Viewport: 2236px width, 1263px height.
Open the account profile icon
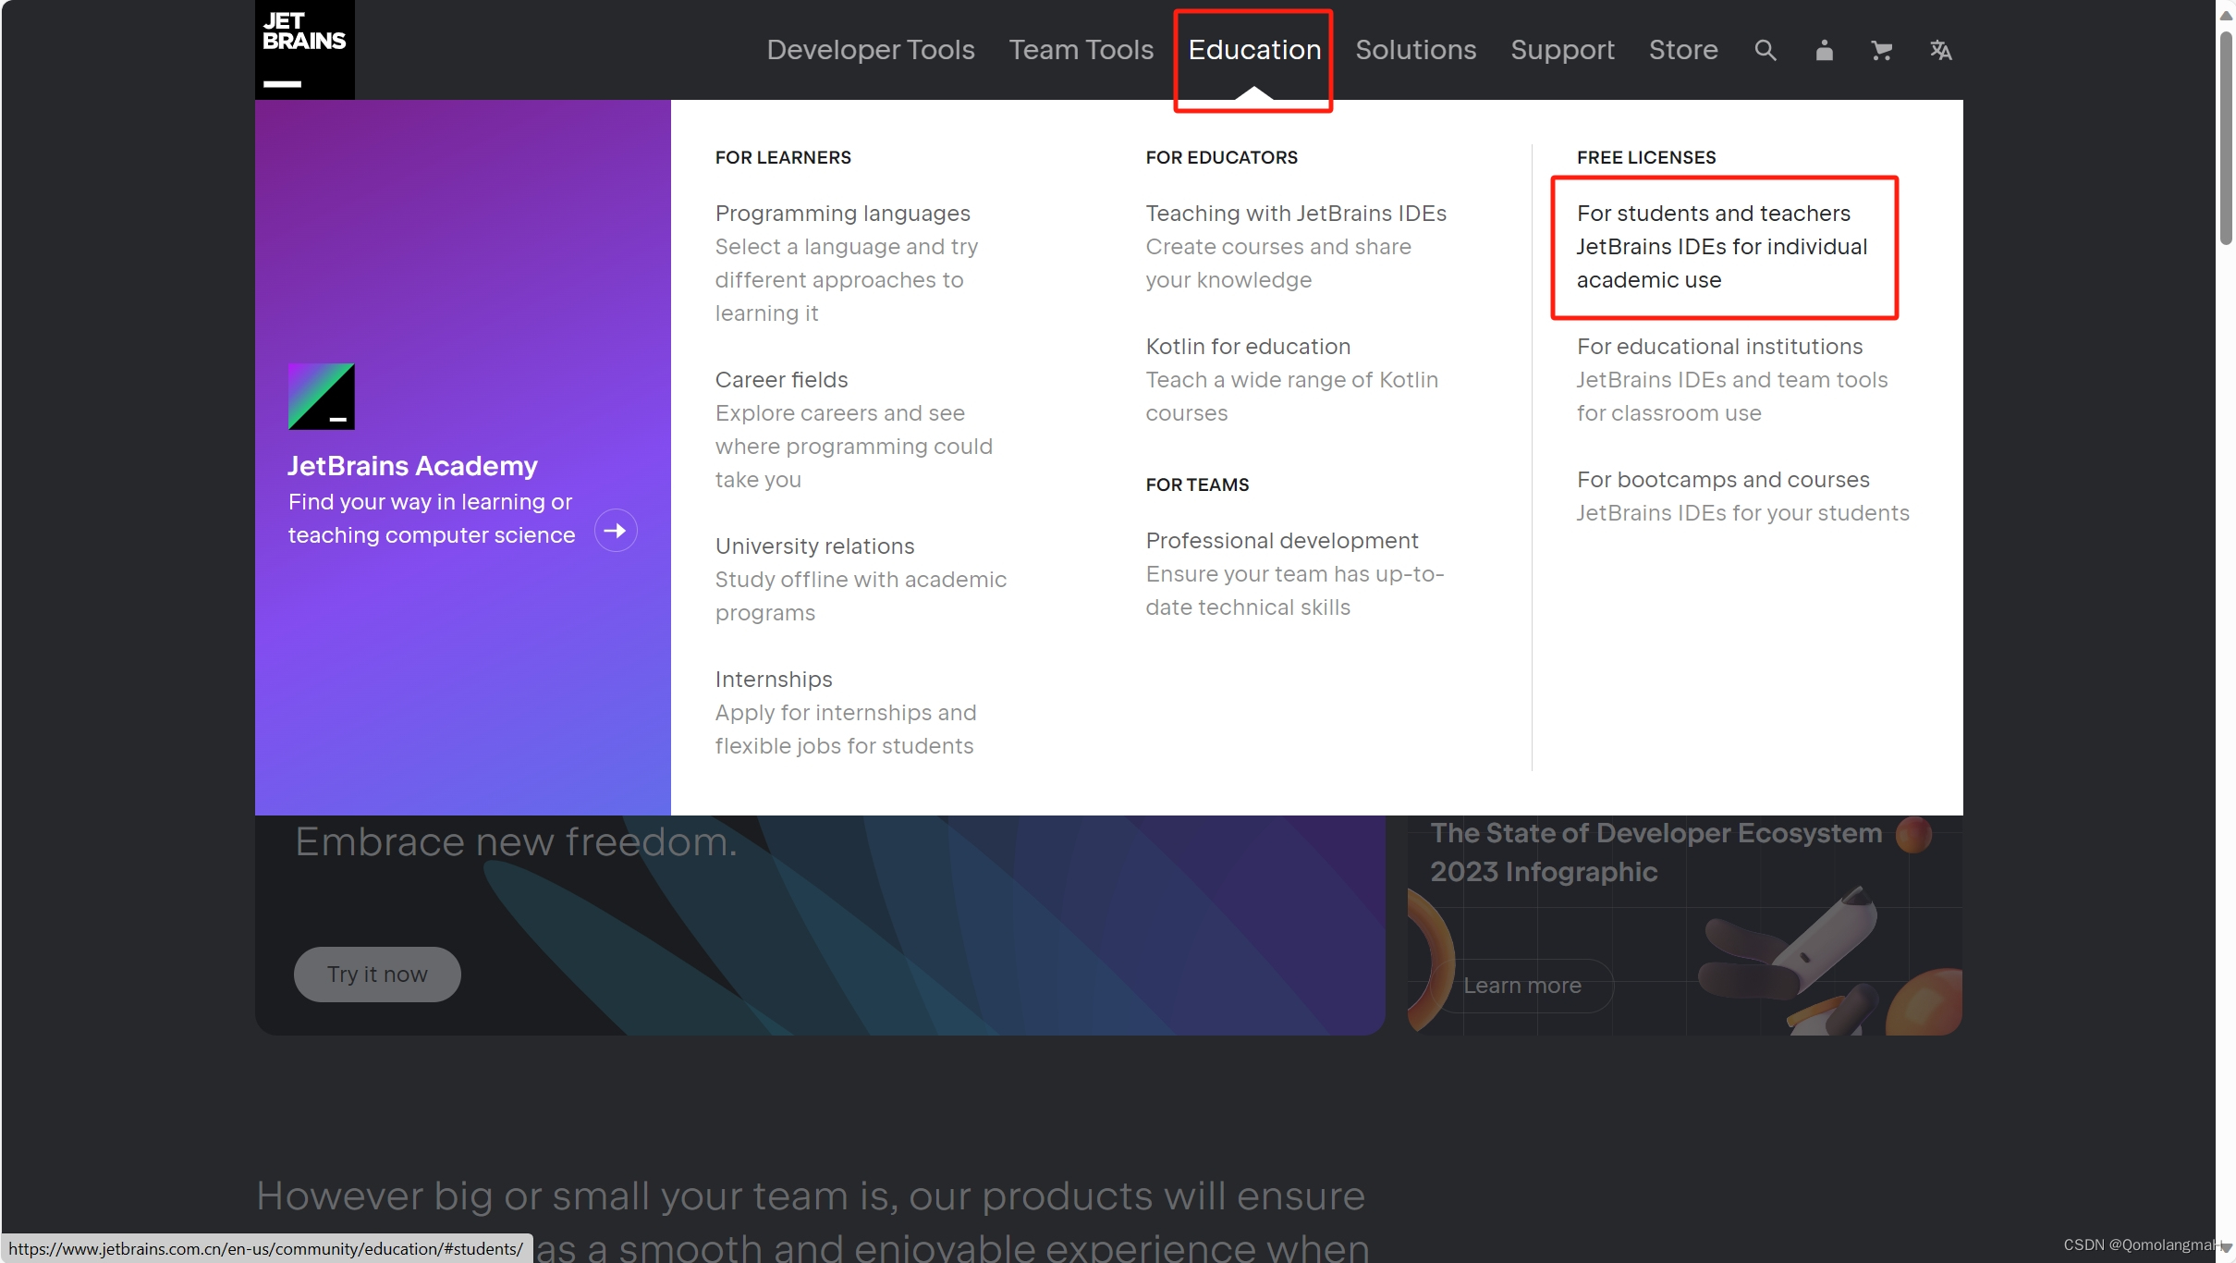click(x=1823, y=50)
